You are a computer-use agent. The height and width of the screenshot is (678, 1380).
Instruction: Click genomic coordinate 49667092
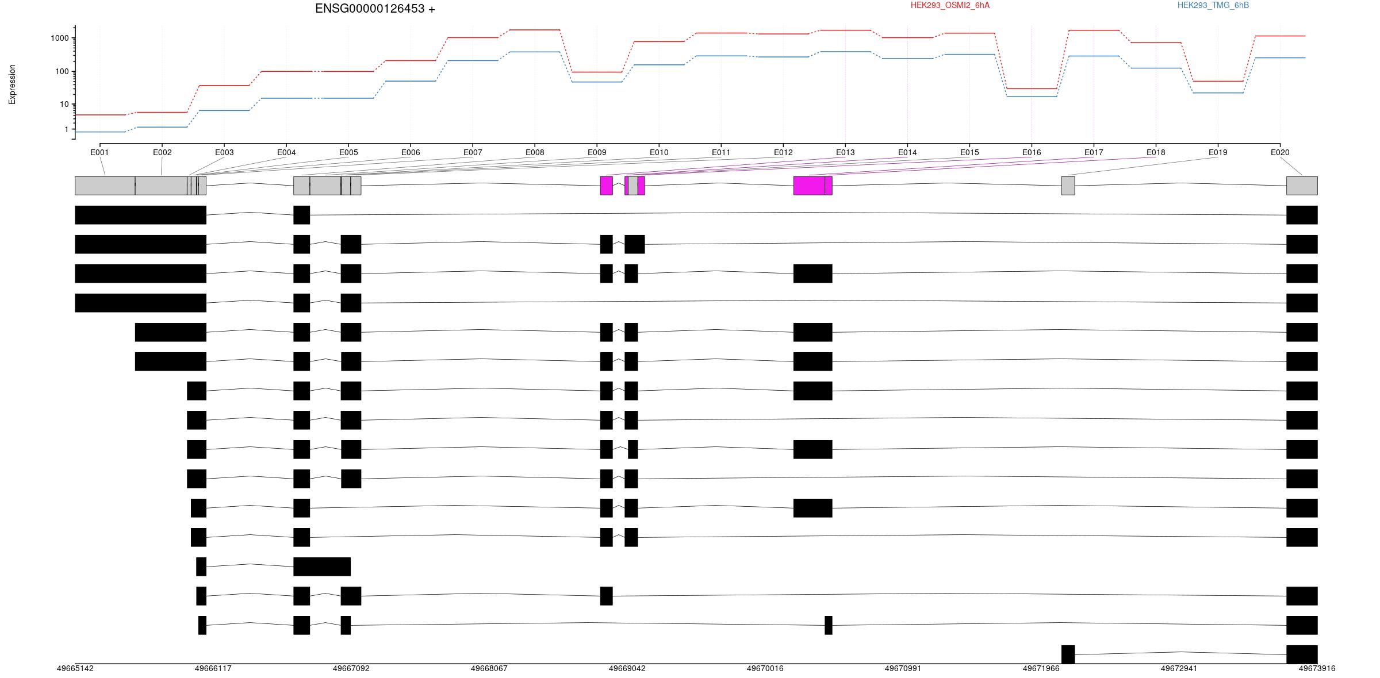[x=351, y=668]
